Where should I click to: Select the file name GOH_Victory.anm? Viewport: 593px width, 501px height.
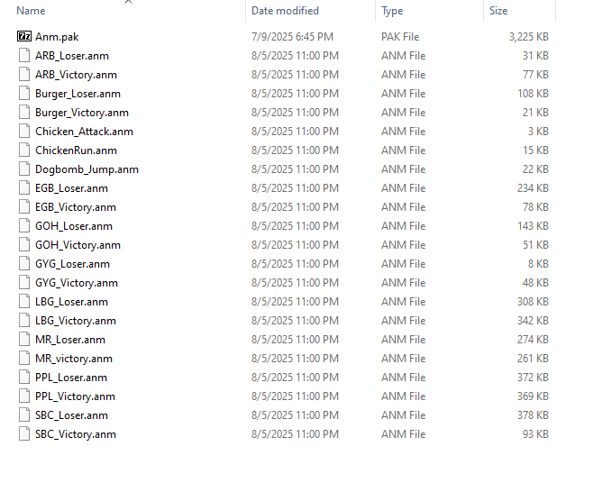pos(78,244)
